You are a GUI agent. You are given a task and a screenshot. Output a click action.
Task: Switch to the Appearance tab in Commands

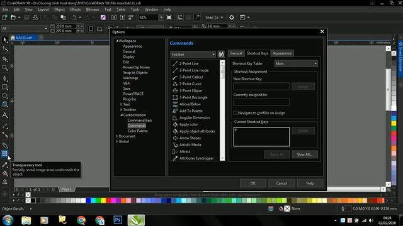pyautogui.click(x=282, y=53)
